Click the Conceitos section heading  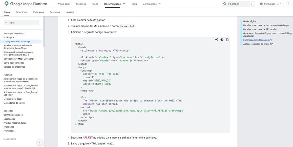point(8,111)
